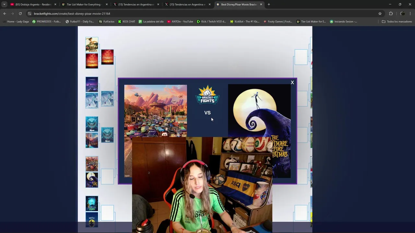
Task: Select the first-round Finding Nemo poster
Action: click(x=92, y=124)
